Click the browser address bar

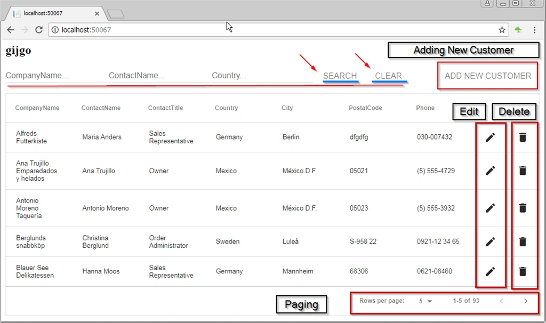coord(271,30)
